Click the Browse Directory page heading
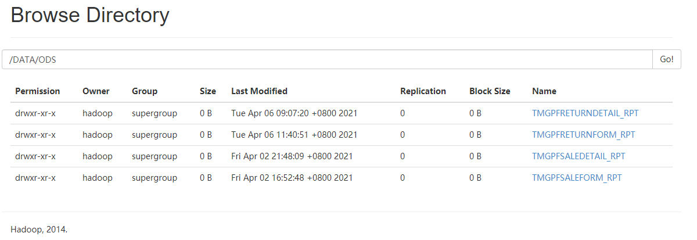Image resolution: width=697 pixels, height=240 pixels. [90, 16]
